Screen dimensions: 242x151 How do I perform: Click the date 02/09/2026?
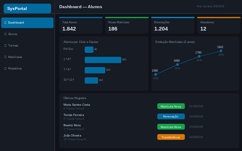pyautogui.click(x=196, y=117)
